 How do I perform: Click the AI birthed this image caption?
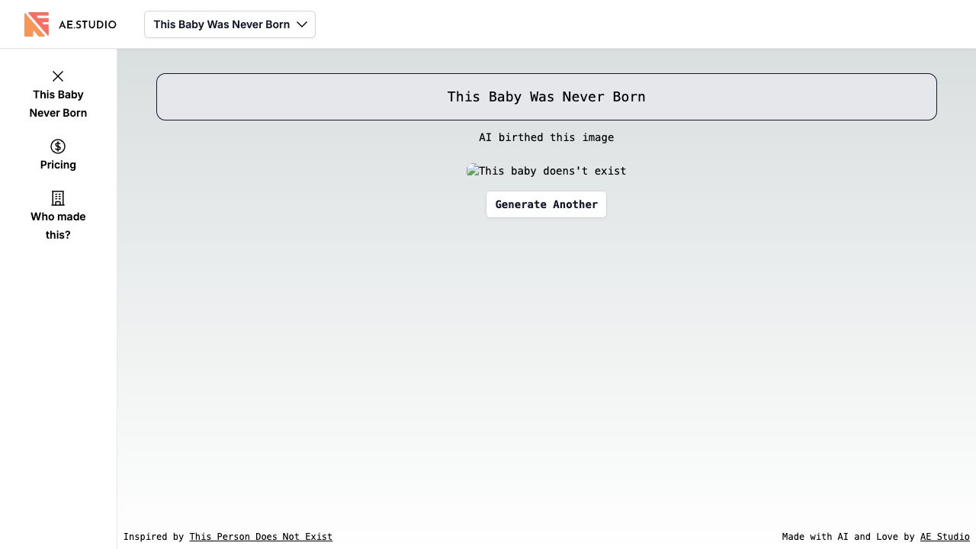coord(546,137)
